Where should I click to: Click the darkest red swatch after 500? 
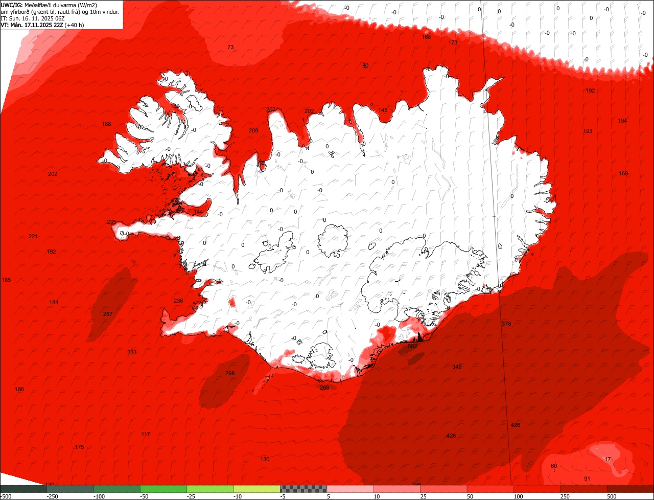point(630,489)
